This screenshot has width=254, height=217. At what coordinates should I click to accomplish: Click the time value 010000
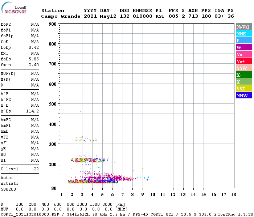[x=143, y=16]
